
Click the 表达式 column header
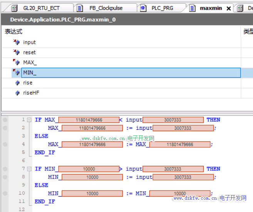click(13, 32)
